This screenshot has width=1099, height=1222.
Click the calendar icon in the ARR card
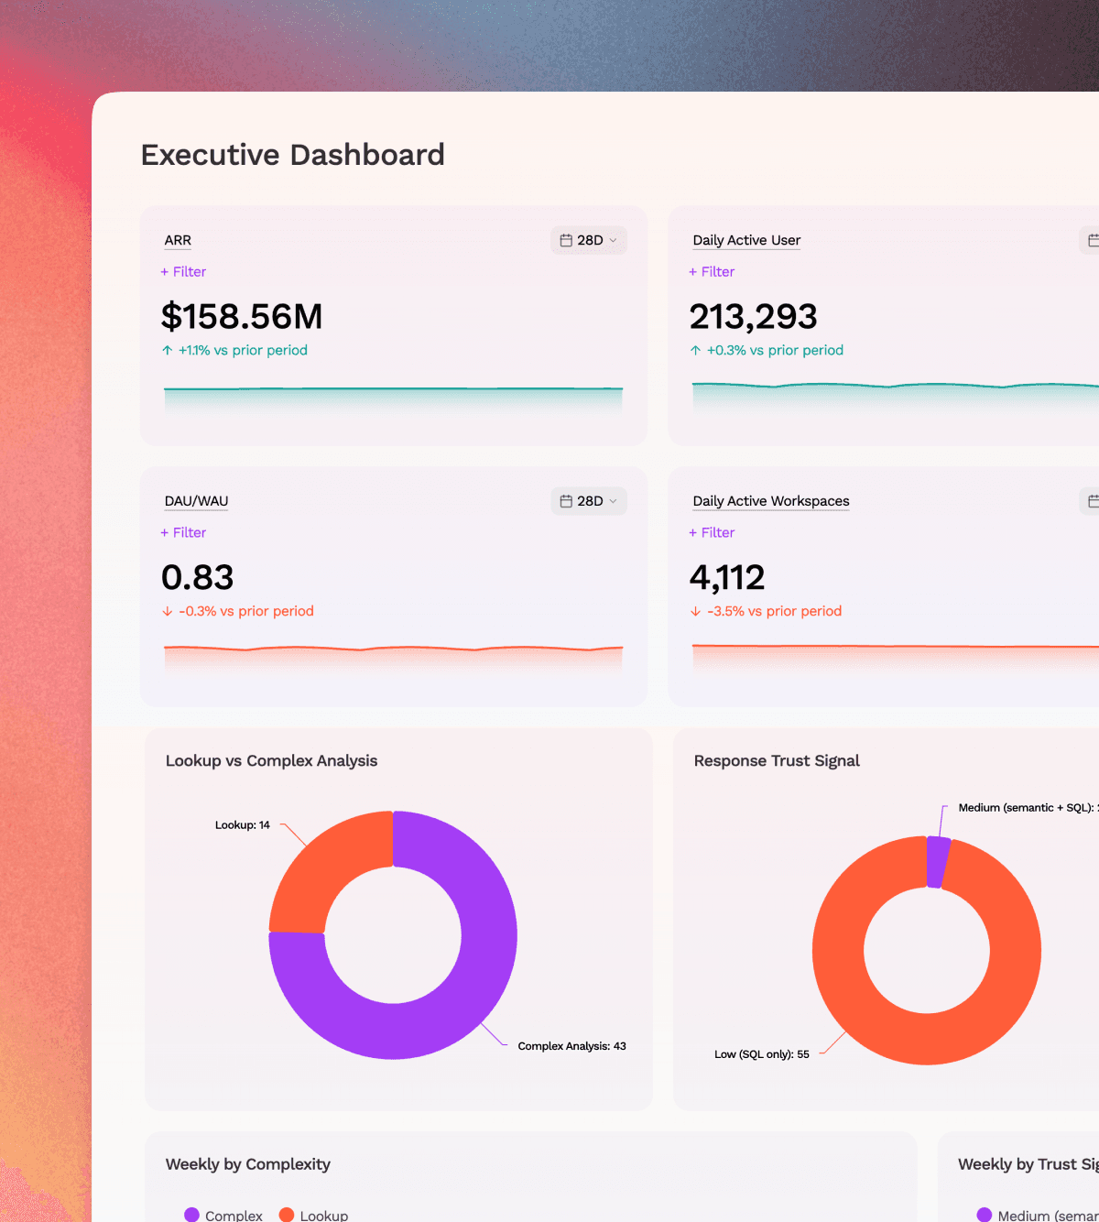tap(566, 240)
